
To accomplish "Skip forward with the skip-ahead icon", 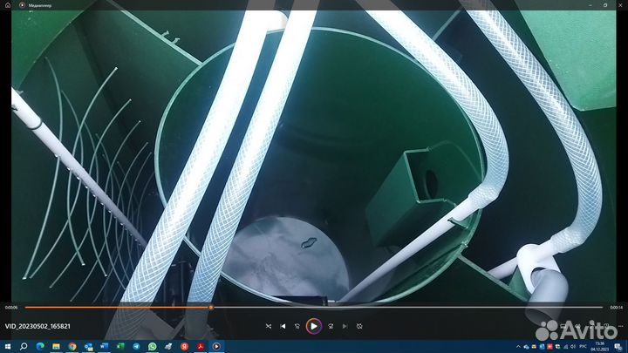I will (330, 326).
